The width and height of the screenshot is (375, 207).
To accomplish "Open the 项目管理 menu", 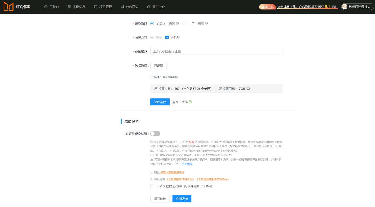I will pos(103,7).
